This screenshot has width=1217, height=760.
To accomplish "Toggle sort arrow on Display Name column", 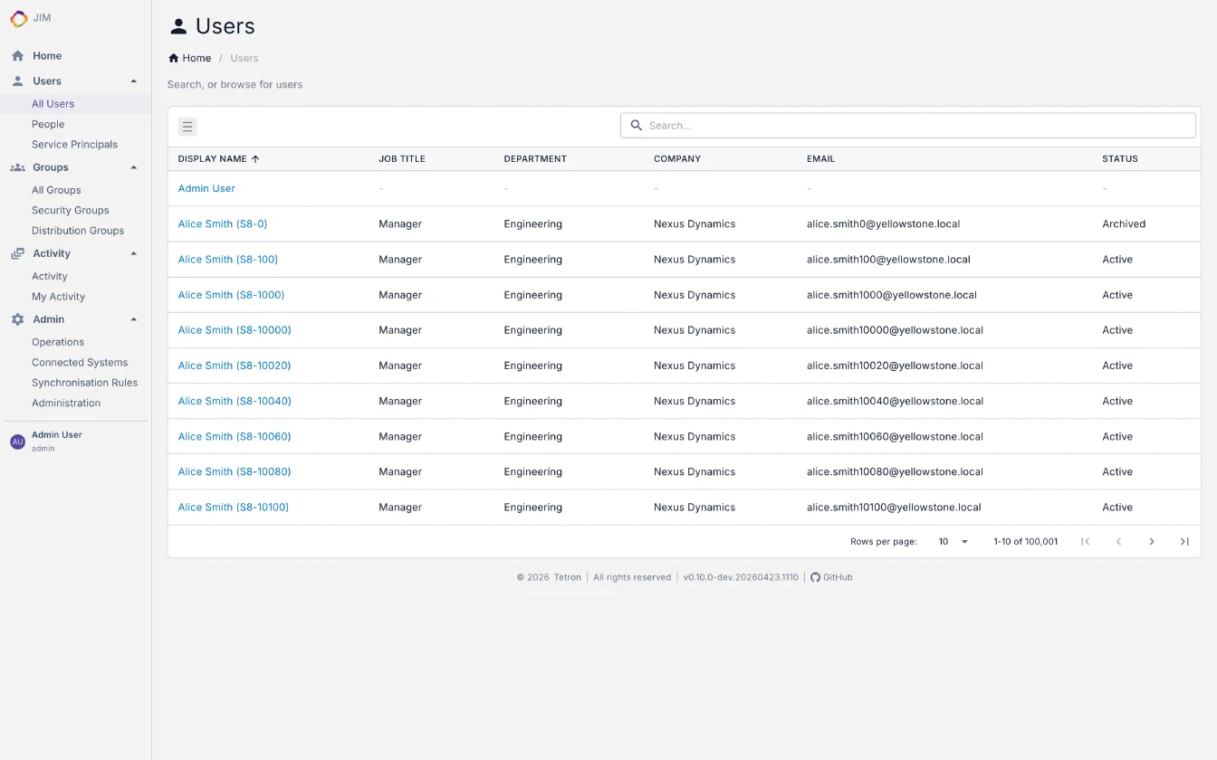I will click(x=255, y=159).
